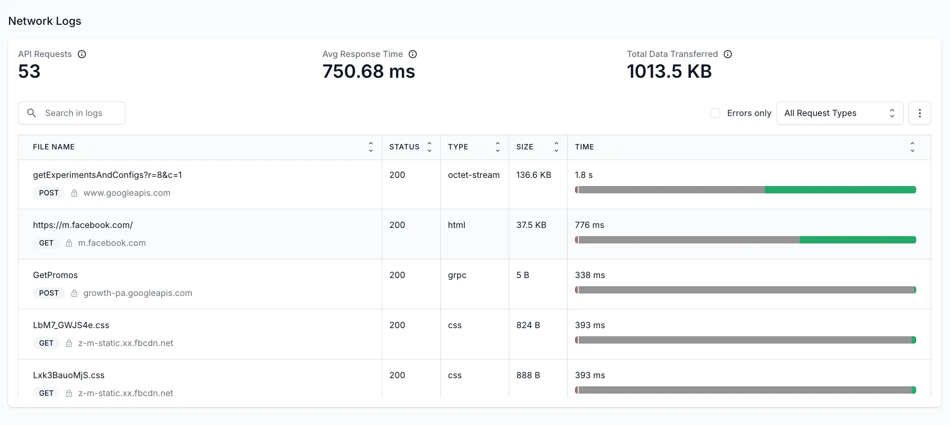Sort by the Size column header
This screenshot has height=425, width=950.
pos(556,147)
